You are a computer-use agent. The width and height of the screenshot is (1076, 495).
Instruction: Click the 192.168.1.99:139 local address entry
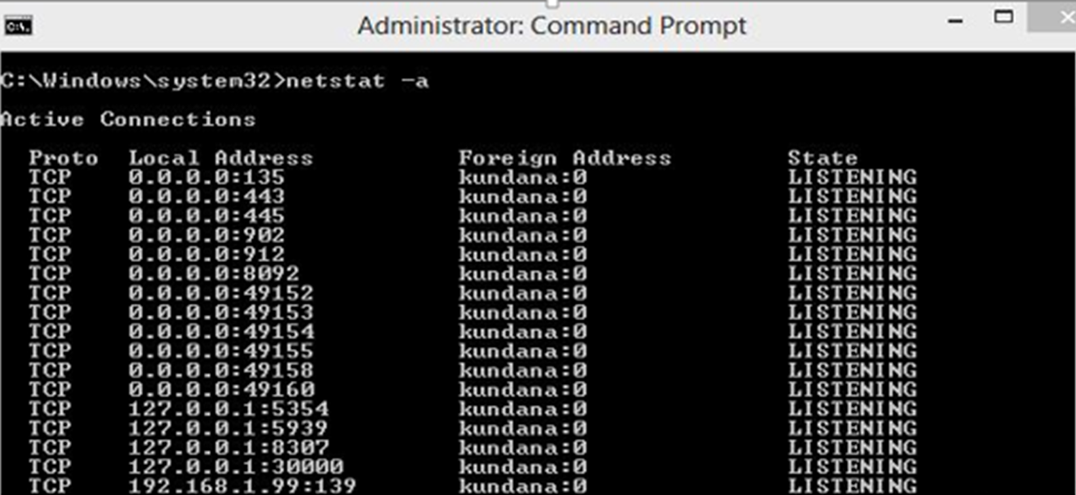pos(241,486)
